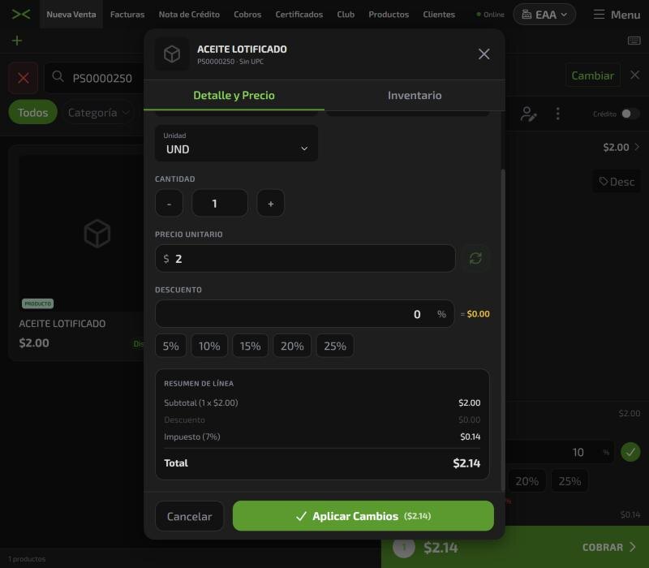Apply the 15% discount preset in dialog
The image size is (649, 568).
[251, 346]
